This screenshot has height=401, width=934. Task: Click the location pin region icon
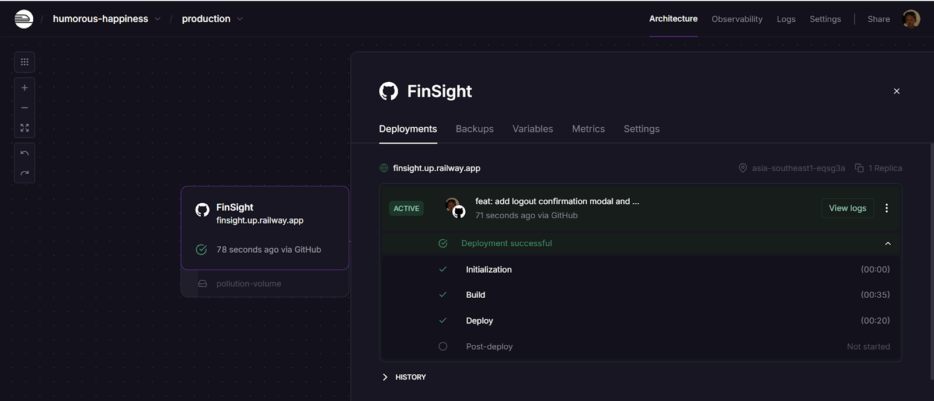(x=743, y=168)
